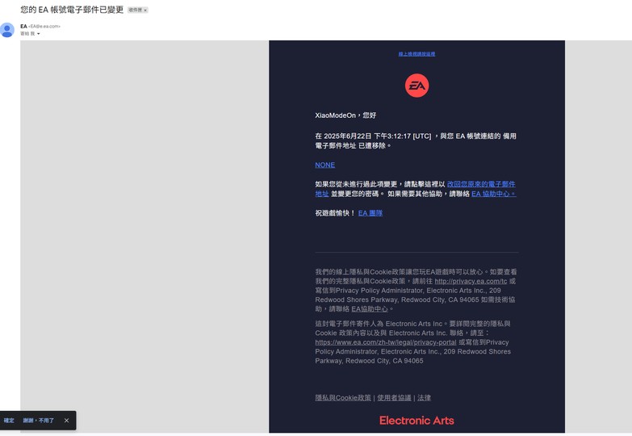Open the view online link at top
The width and height of the screenshot is (632, 436).
pyautogui.click(x=416, y=54)
